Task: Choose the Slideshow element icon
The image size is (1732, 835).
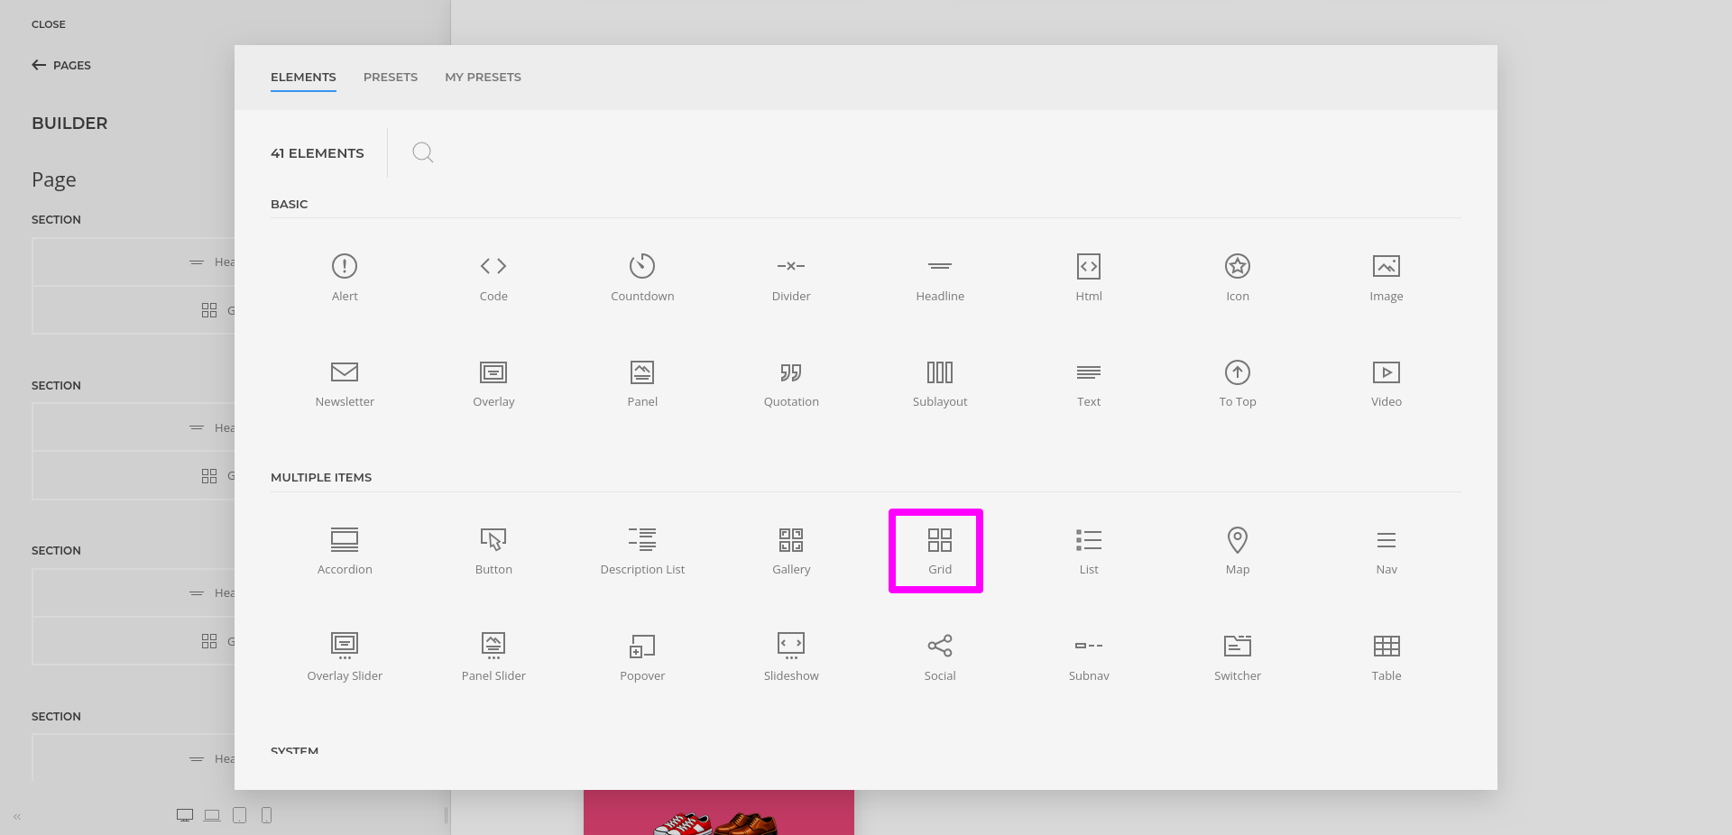Action: pyautogui.click(x=790, y=645)
